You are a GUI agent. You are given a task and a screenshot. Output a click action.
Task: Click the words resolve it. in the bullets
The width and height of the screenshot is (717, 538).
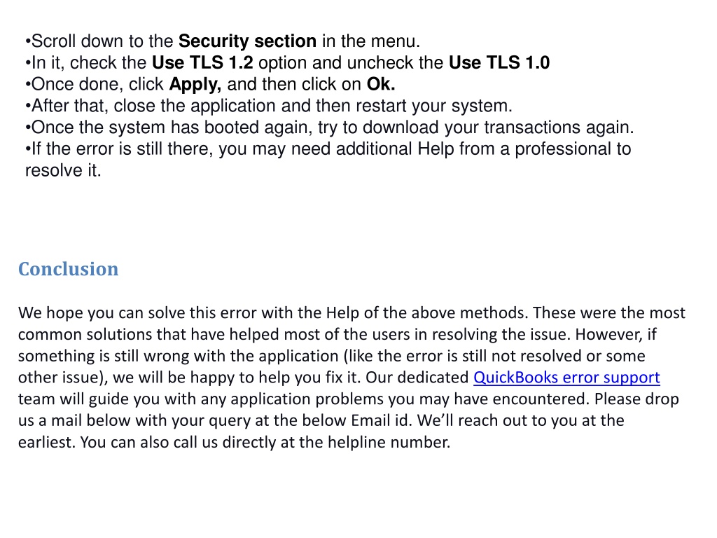(63, 171)
